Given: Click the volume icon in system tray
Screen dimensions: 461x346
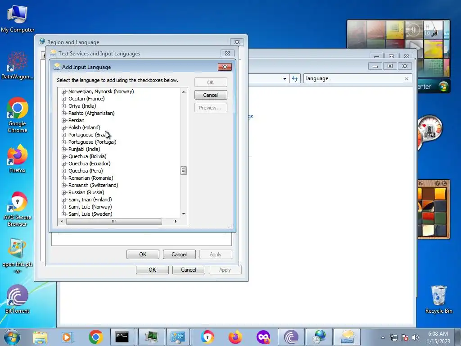Looking at the screenshot, I should 416,337.
